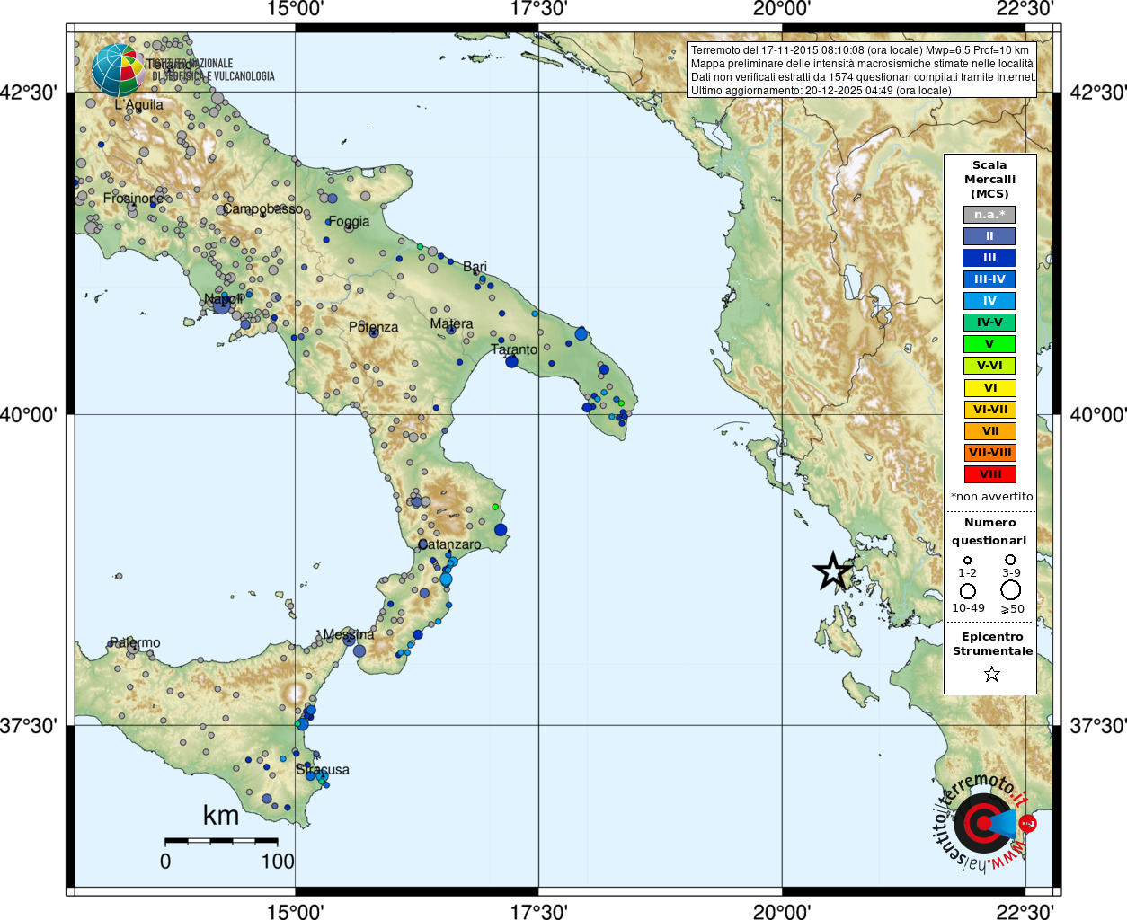Click the Frosinone city label
Screen dimensions: 1127x920
point(133,198)
